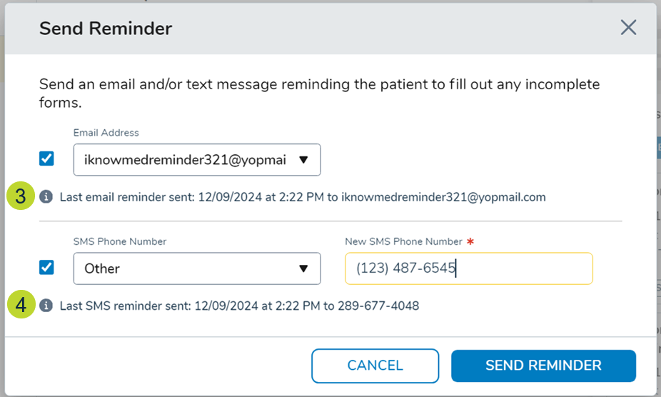Click the SMS Phone Number field label
The width and height of the screenshot is (661, 397).
pos(119,242)
